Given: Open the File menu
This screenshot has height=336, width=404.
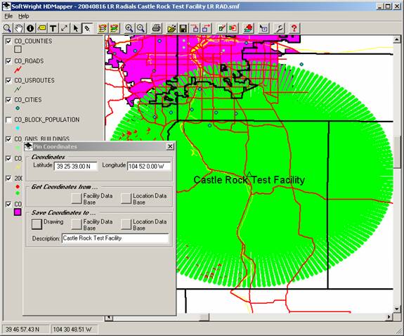Looking at the screenshot, I should coord(8,16).
